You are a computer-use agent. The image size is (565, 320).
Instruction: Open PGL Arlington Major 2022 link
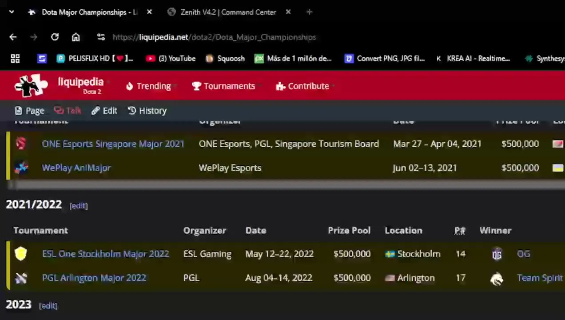[94, 278]
